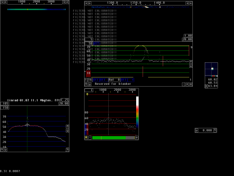This screenshot has width=234, height=176.
Task: Click right-arrow button at wide waterfall's top-left corner
Action: (x=2, y=2)
